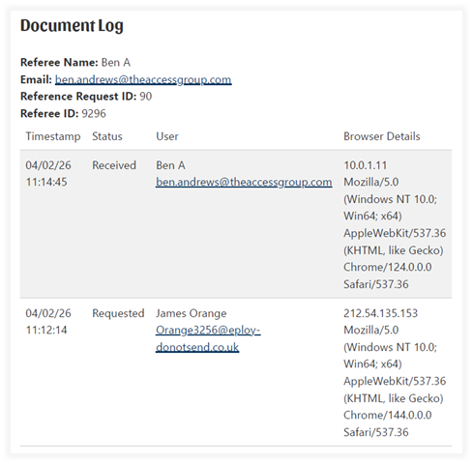
Task: Click the Status column header
Action: point(107,136)
